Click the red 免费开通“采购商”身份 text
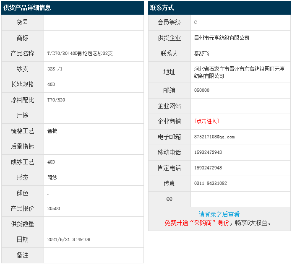 (x=197, y=223)
